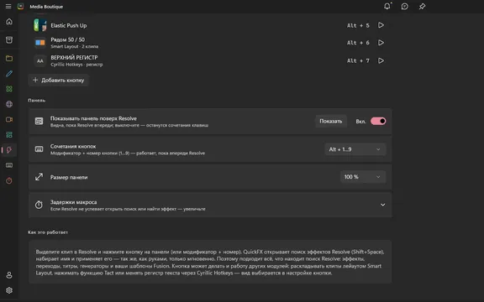Open the green four-squares sidebar item
The width and height of the screenshot is (484, 302).
pos(9,89)
